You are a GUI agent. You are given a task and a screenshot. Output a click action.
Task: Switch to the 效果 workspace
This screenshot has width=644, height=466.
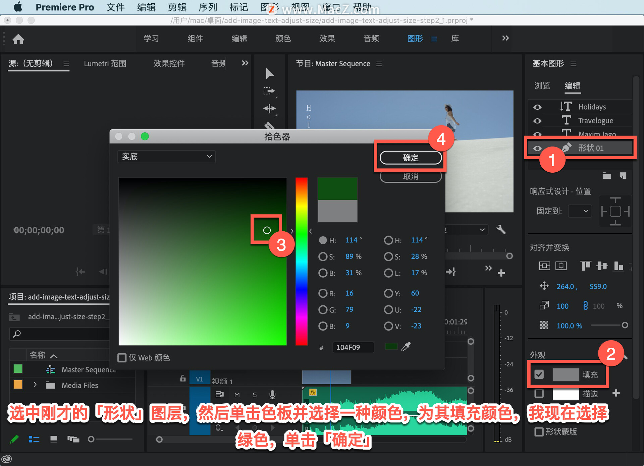pyautogui.click(x=327, y=39)
